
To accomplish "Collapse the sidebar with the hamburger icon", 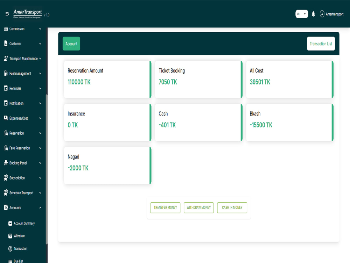I will [x=7, y=14].
